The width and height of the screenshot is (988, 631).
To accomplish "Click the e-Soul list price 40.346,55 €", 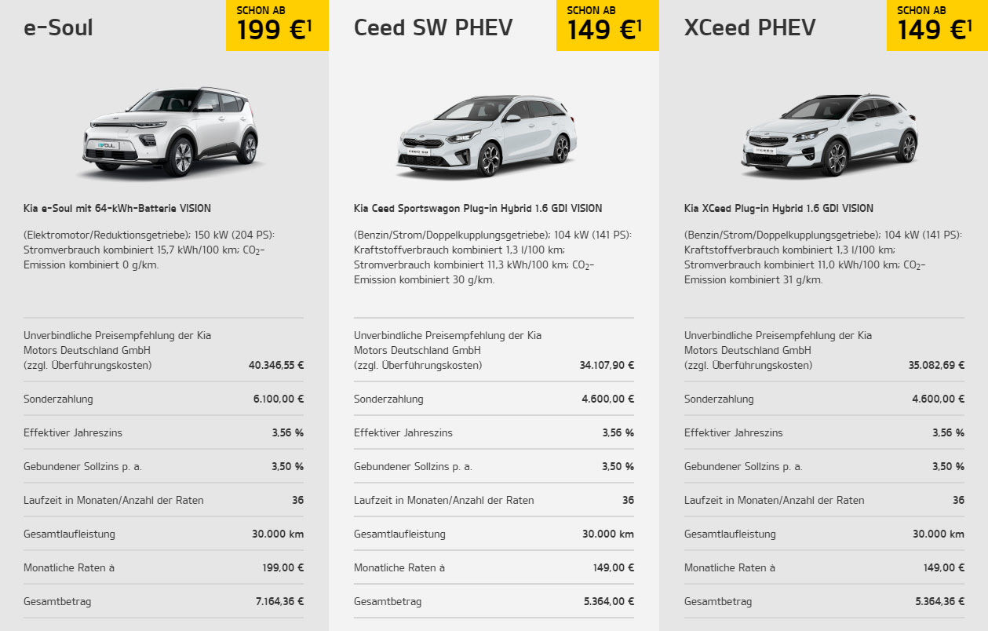I will [276, 365].
